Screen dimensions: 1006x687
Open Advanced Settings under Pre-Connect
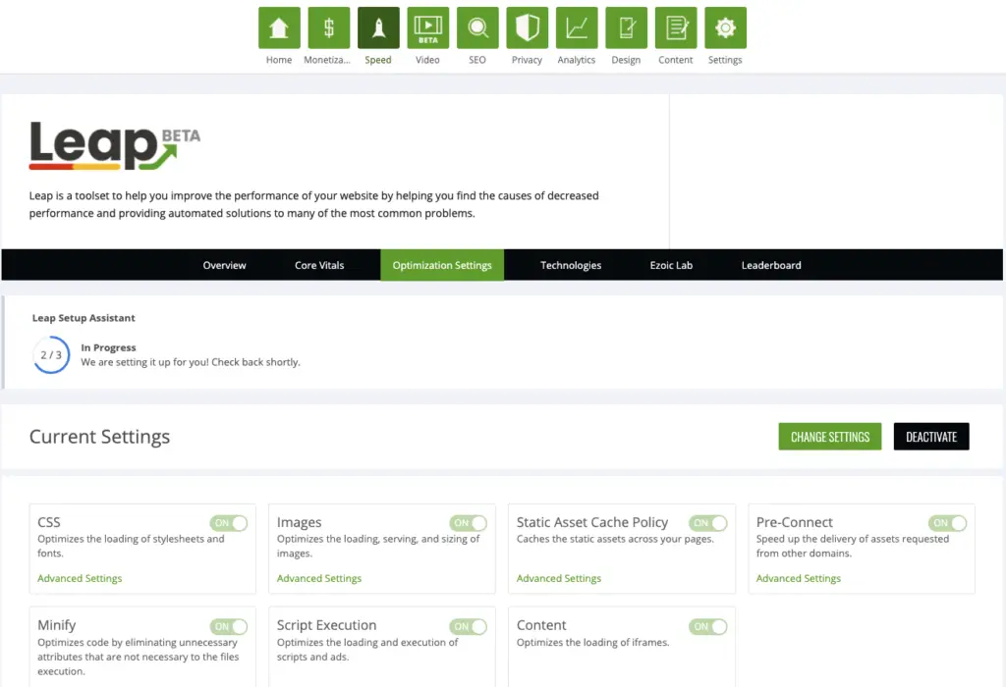pyautogui.click(x=798, y=578)
